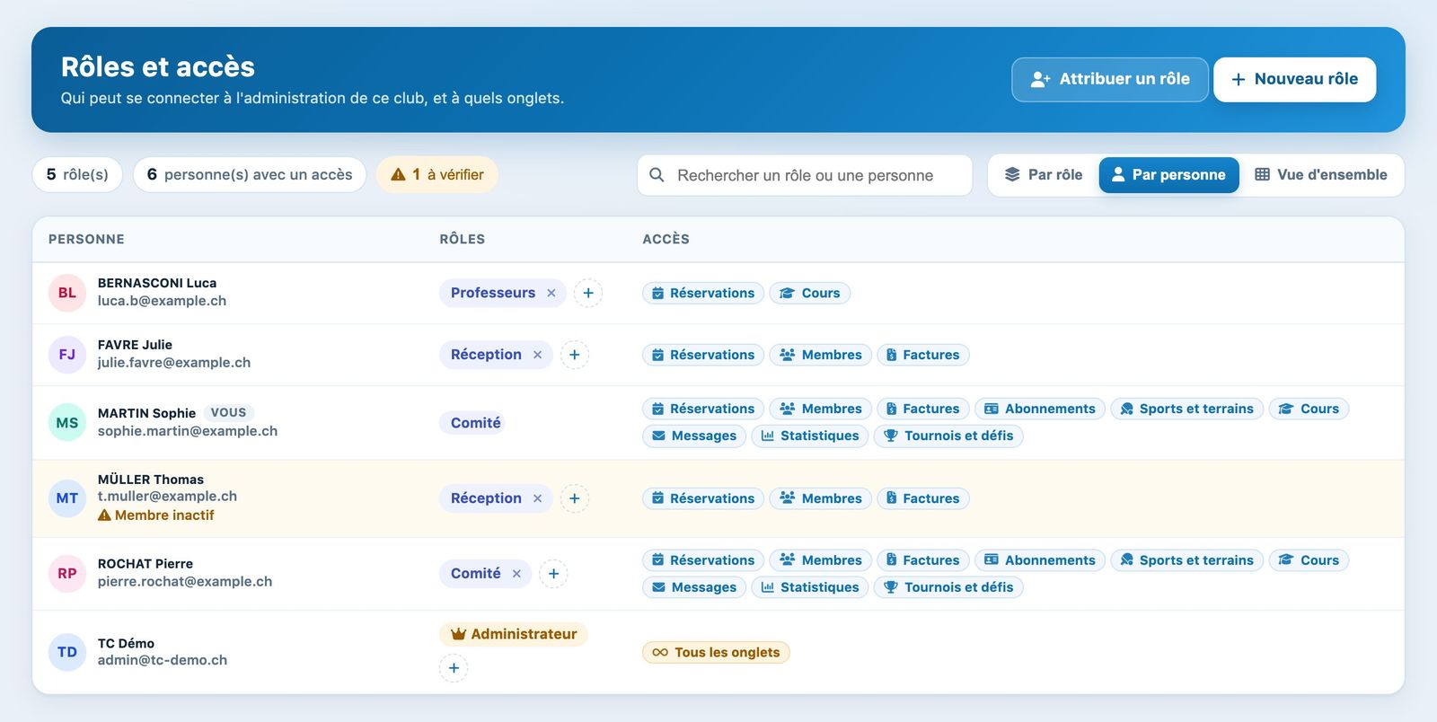Click the search magnifier icon
Screen dimensions: 1437x722
point(657,175)
